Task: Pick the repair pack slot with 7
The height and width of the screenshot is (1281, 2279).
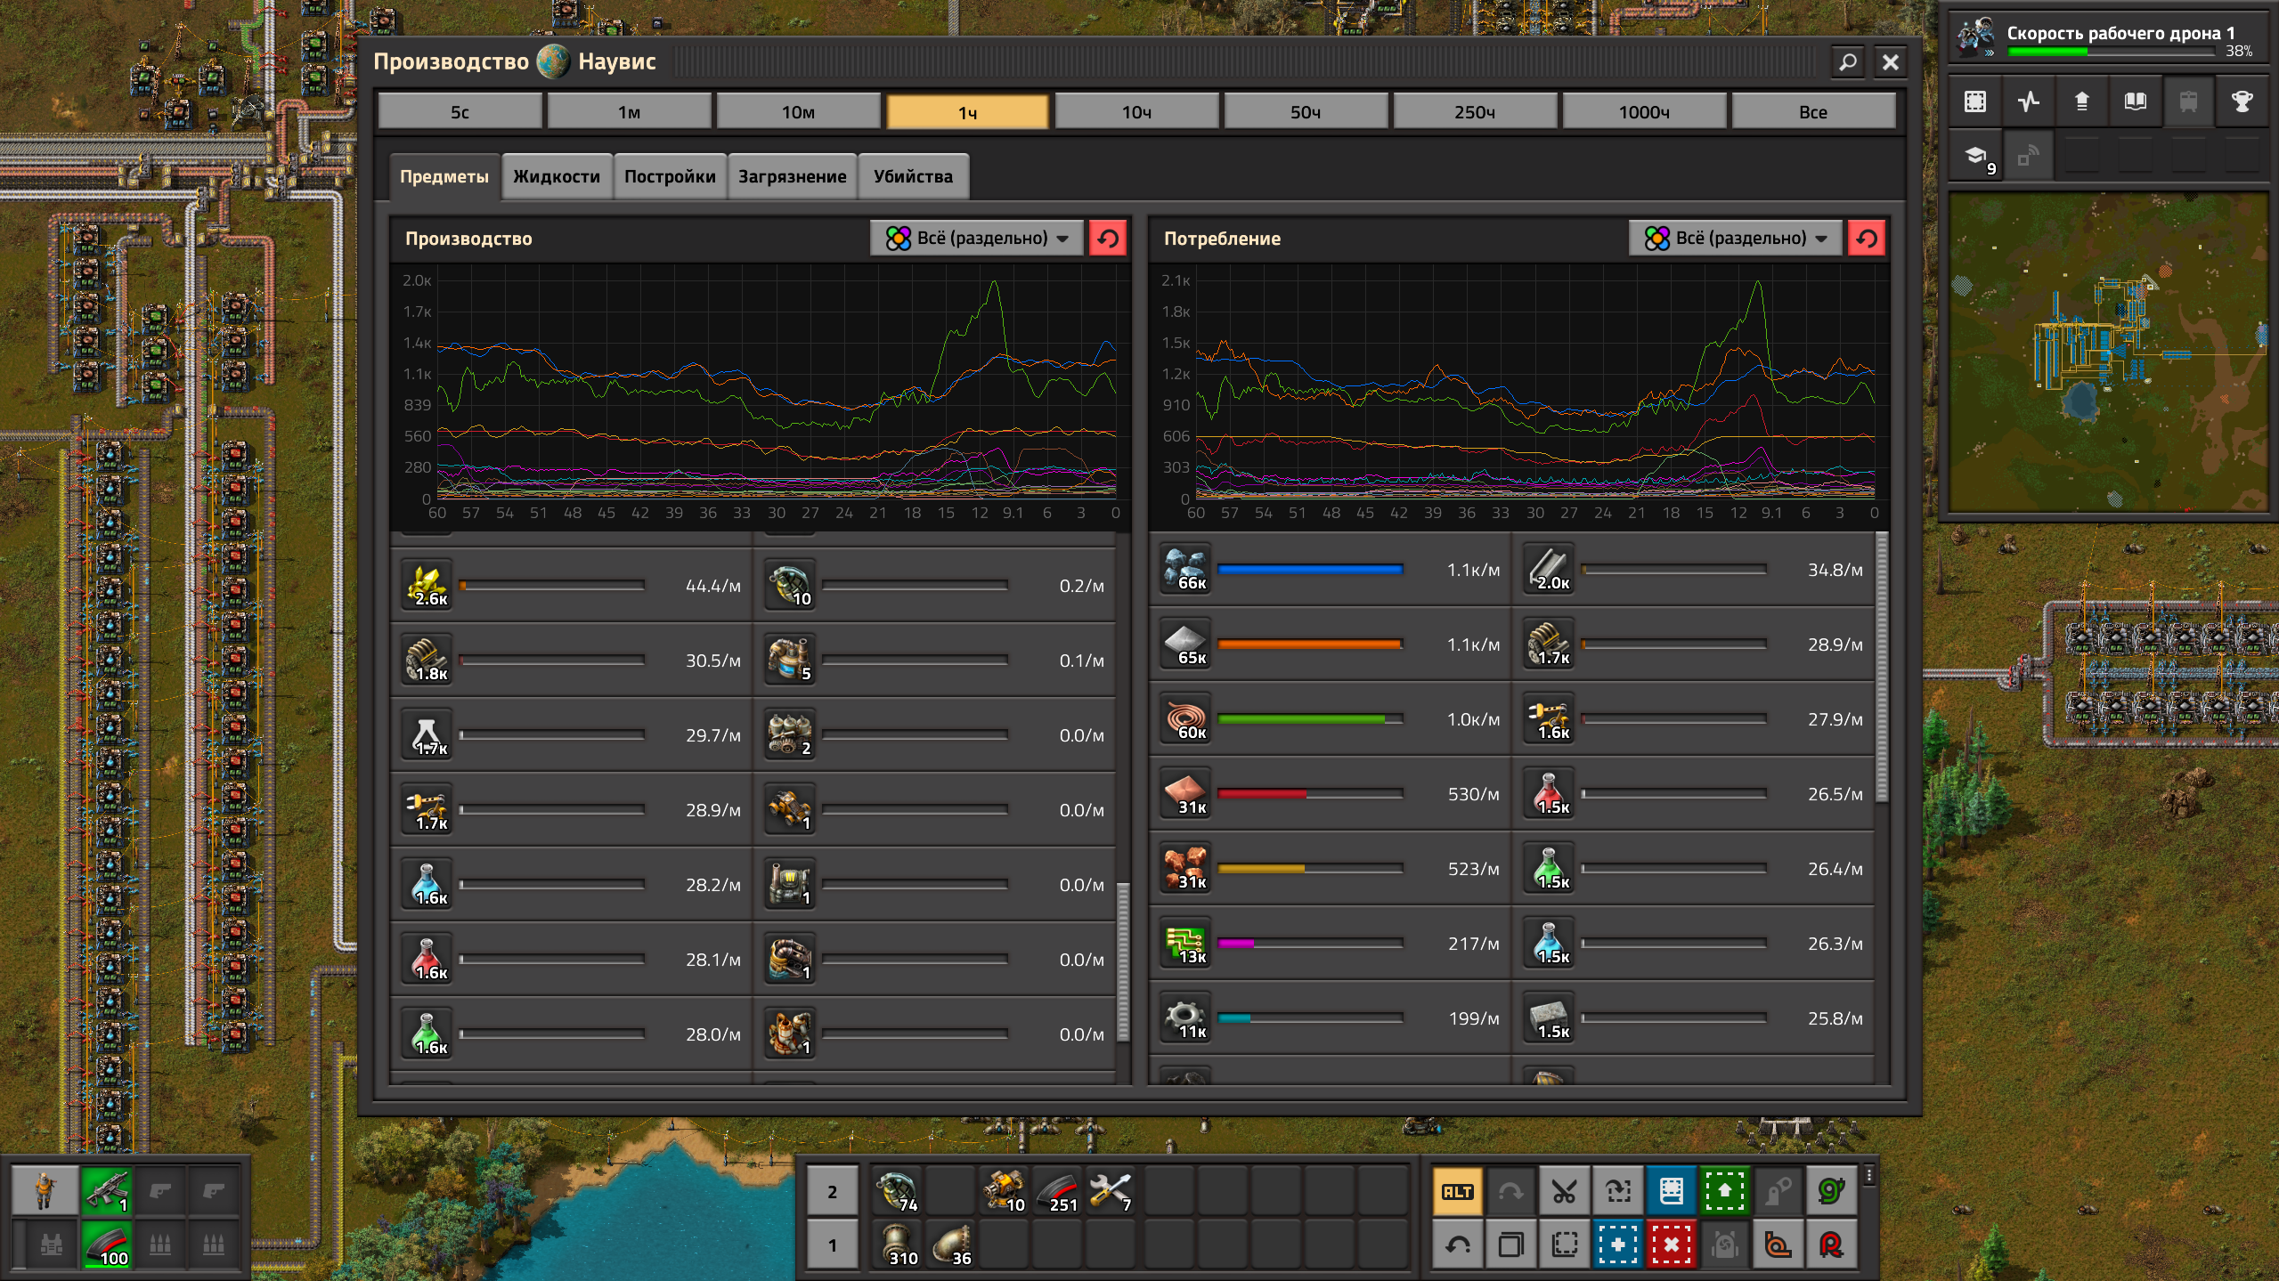Action: 1111,1191
